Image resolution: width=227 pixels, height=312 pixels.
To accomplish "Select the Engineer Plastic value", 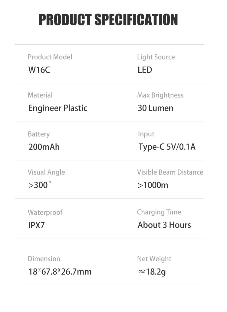I will (58, 108).
